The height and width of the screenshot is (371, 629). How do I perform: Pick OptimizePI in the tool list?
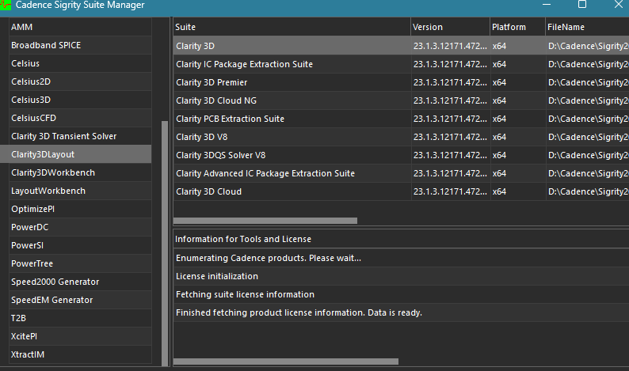tap(80, 209)
